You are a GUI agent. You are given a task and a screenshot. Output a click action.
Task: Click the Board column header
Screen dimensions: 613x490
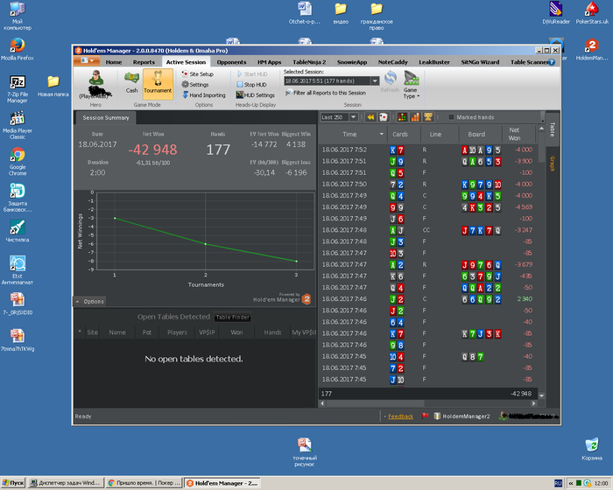coord(476,134)
